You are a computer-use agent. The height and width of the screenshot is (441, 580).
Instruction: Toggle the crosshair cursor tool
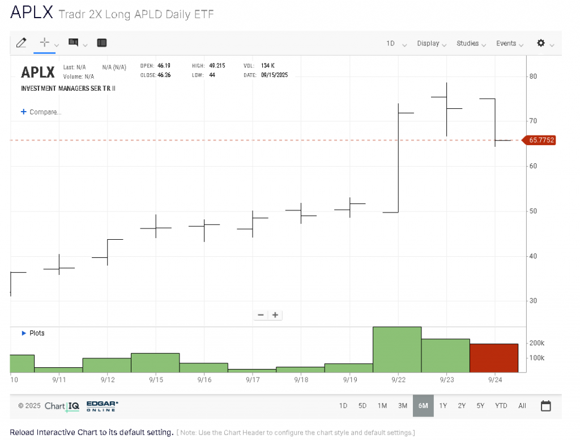44,43
